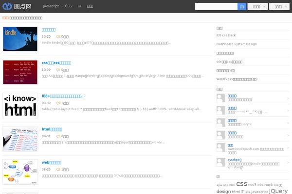Open the article title starting with 'html'

click(x=52, y=129)
